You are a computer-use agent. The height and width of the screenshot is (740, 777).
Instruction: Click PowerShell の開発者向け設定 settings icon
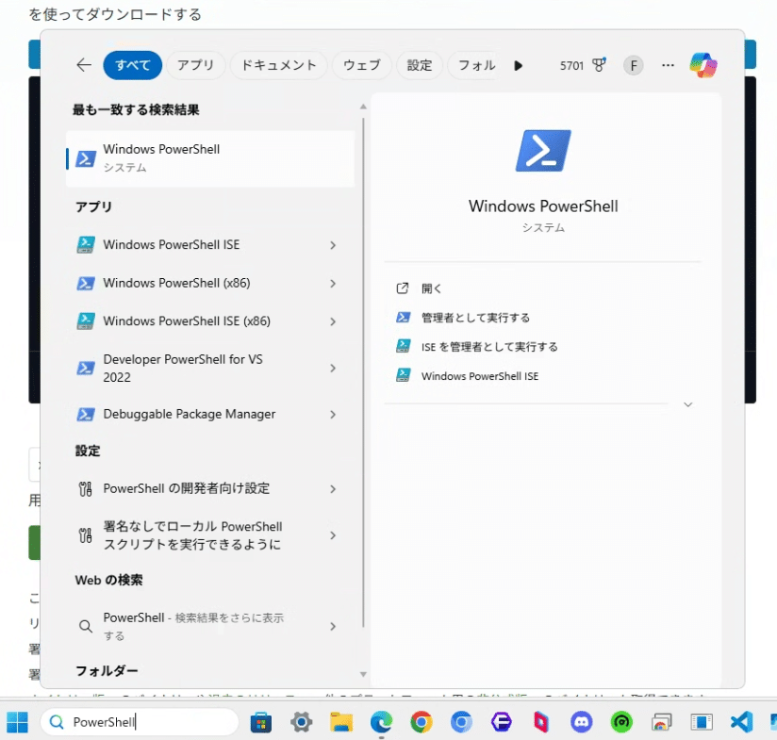[x=85, y=489]
